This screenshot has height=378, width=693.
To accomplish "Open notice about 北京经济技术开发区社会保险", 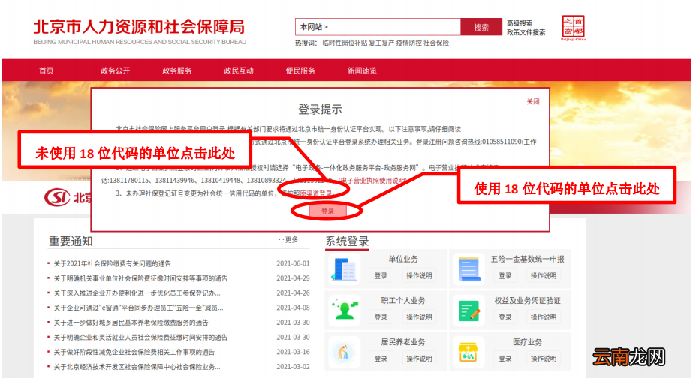I will point(137,367).
